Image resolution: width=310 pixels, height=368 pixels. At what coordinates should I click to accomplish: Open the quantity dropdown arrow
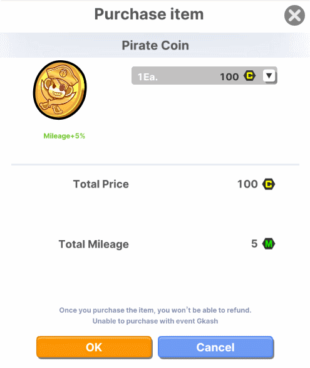[x=269, y=76]
